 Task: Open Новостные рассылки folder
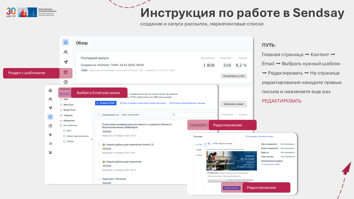tap(77, 136)
